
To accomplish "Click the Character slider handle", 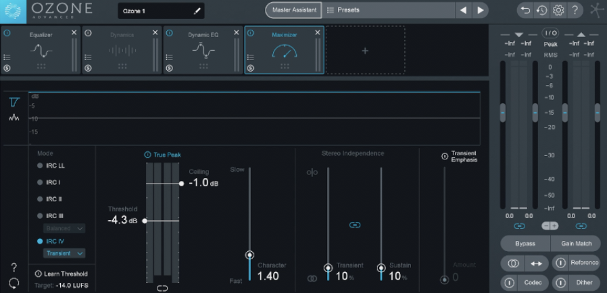I will [249, 255].
